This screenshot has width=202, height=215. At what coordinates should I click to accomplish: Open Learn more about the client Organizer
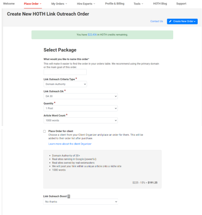70,144
